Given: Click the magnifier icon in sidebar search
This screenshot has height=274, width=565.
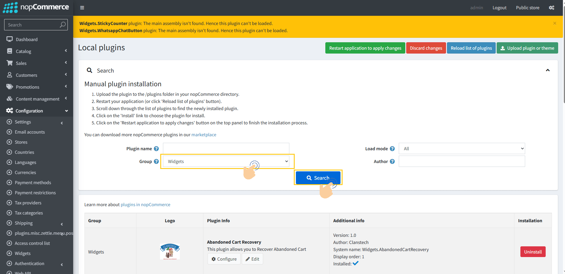Looking at the screenshot, I should [62, 25].
